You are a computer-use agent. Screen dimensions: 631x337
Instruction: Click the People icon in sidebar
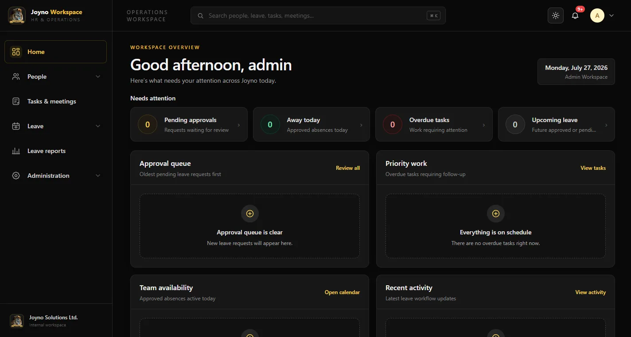pyautogui.click(x=16, y=77)
